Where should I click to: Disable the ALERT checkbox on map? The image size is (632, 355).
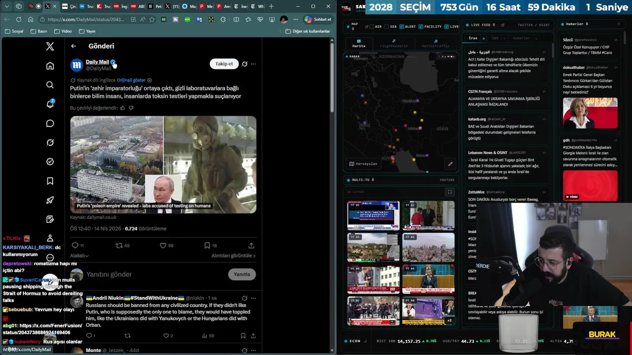(401, 27)
